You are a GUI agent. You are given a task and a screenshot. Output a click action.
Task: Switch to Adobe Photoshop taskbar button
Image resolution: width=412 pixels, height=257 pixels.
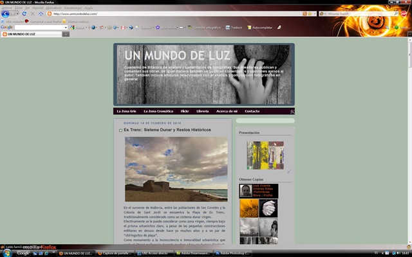[233, 253]
